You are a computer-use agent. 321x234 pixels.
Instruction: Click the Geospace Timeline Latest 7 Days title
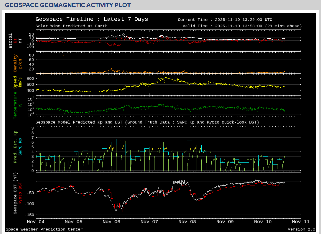(92, 19)
